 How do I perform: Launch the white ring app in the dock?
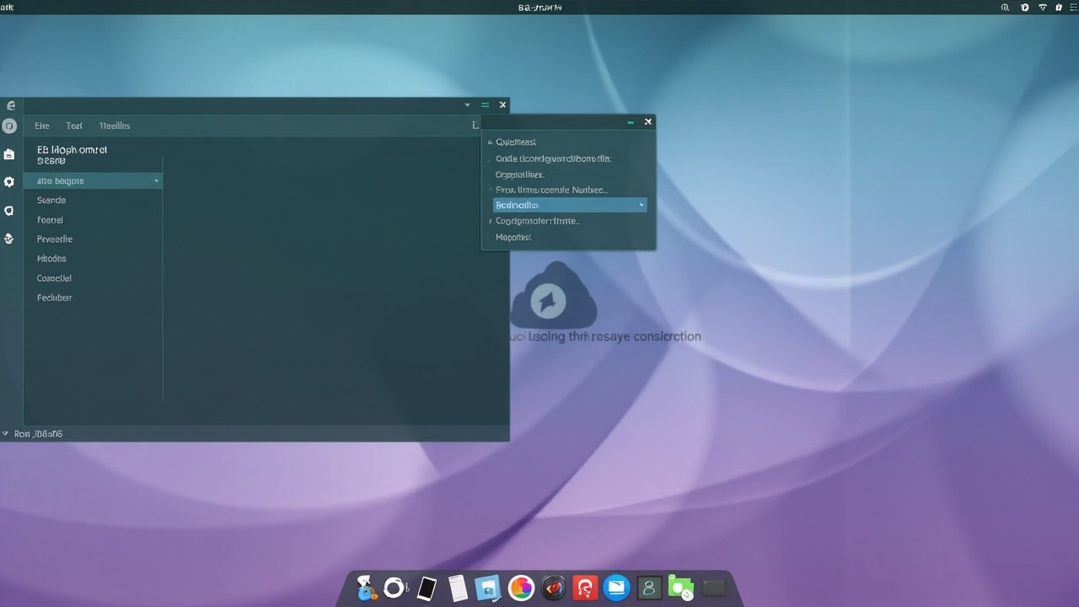(395, 588)
